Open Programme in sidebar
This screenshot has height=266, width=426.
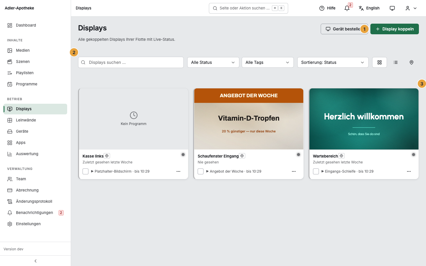(x=35, y=84)
